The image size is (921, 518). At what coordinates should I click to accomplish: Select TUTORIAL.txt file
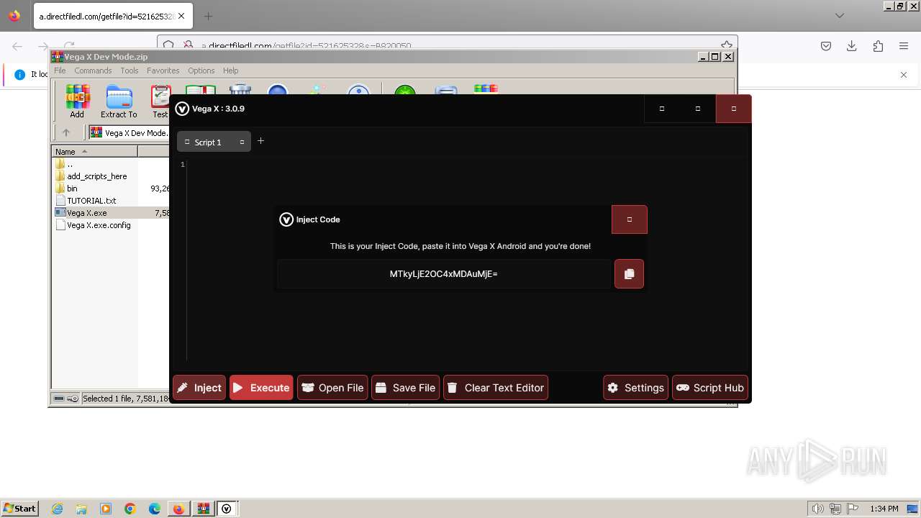point(86,201)
